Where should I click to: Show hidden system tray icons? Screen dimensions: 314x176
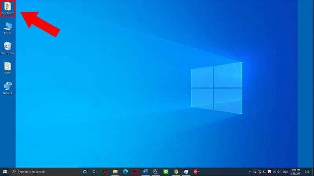point(250,172)
